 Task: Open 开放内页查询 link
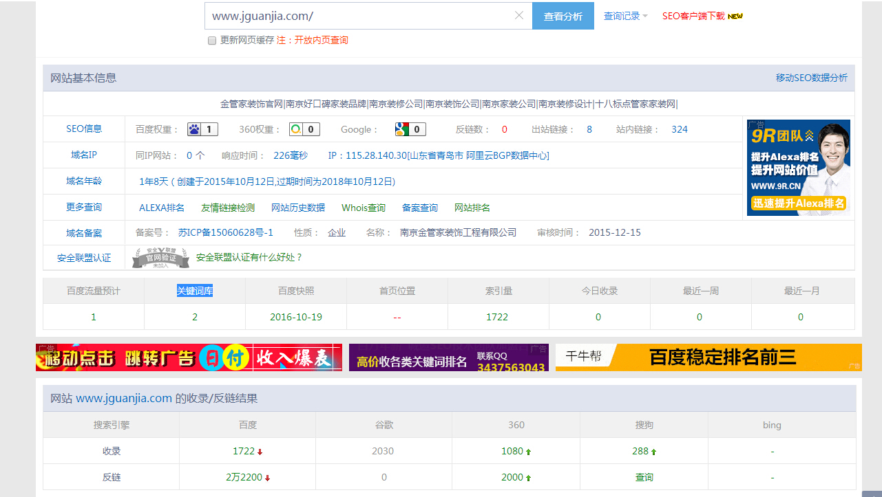[x=322, y=40]
